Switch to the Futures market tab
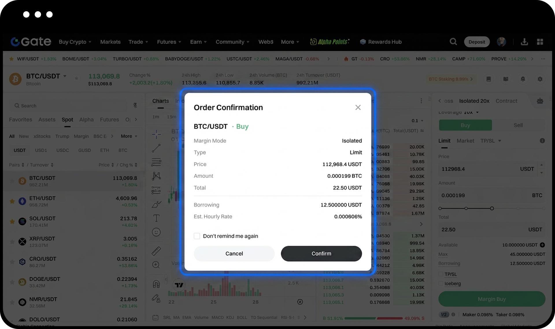 pyautogui.click(x=109, y=120)
